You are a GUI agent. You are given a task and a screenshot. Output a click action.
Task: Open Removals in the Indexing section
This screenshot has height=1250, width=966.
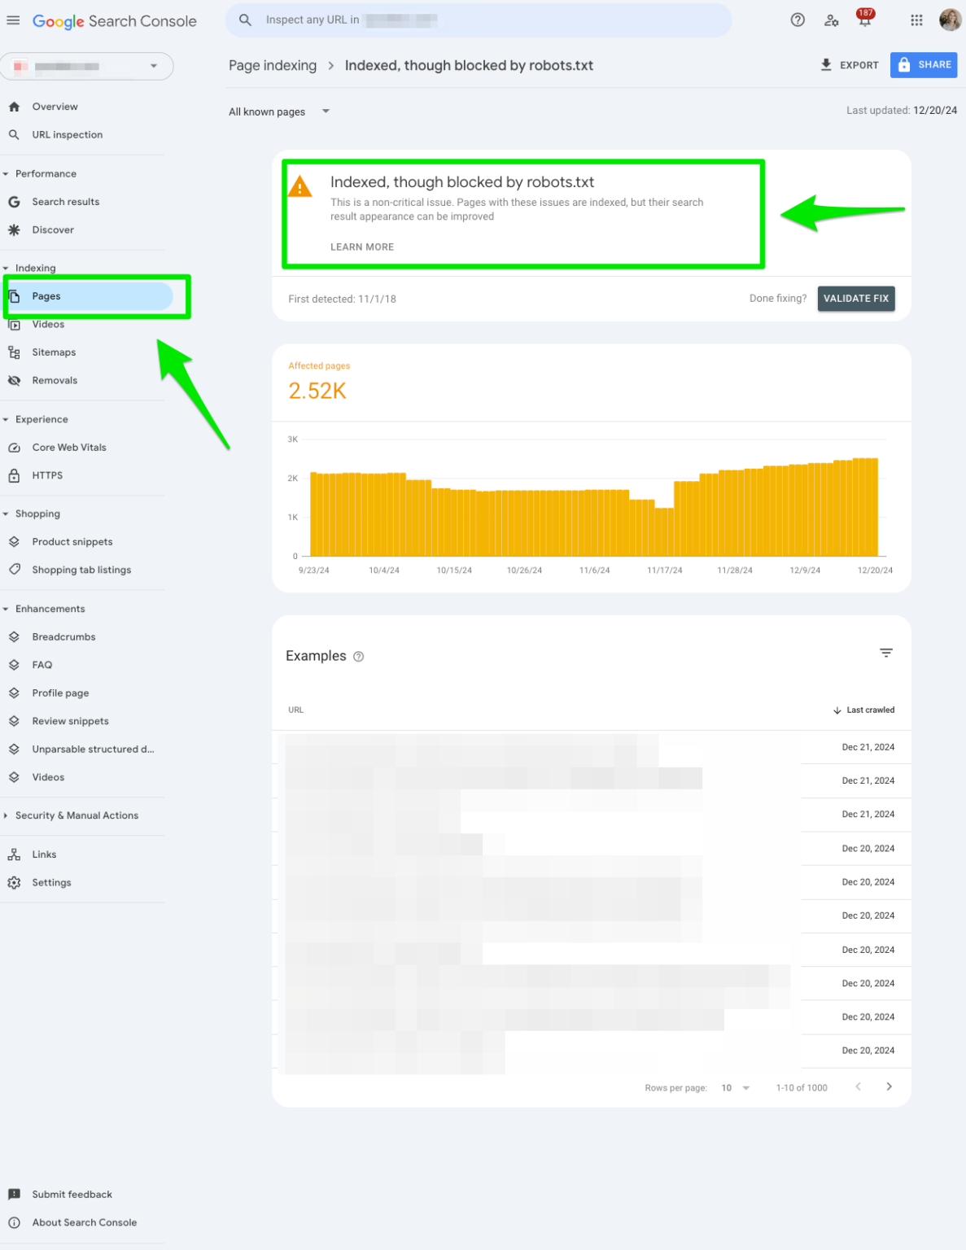[55, 380]
